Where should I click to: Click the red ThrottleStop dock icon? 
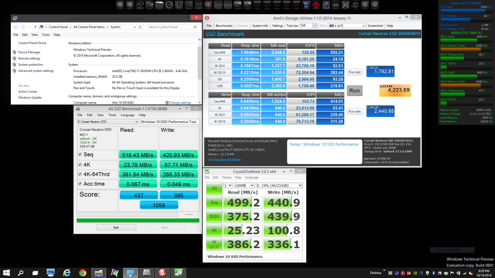[316, 5]
